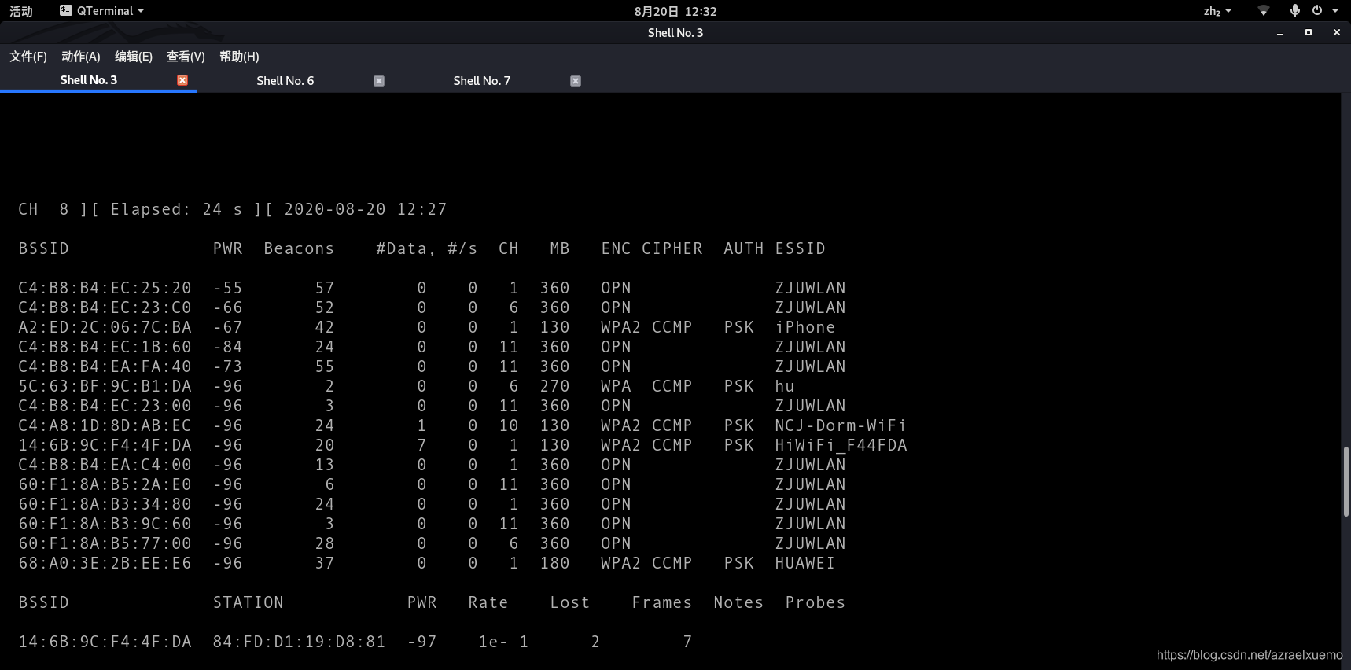This screenshot has height=670, width=1351.
Task: Open the 动作(A) menu
Action: 81,57
